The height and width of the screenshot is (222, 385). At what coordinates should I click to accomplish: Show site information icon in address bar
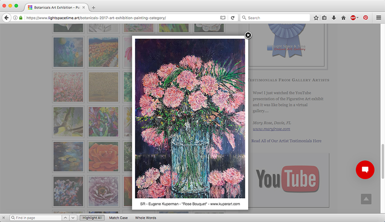(x=15, y=18)
